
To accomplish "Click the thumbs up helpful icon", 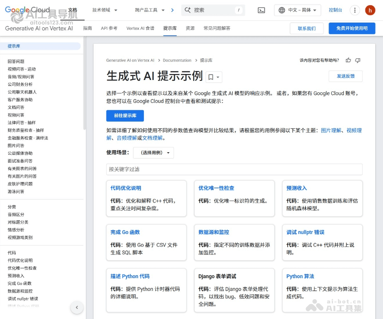I will pyautogui.click(x=348, y=60).
